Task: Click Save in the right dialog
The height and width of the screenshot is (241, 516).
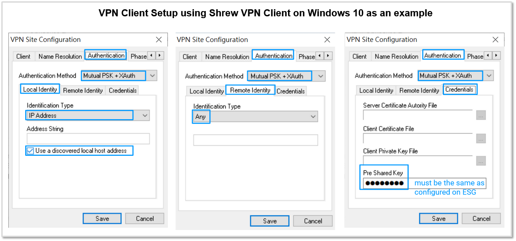Action: coord(439,218)
